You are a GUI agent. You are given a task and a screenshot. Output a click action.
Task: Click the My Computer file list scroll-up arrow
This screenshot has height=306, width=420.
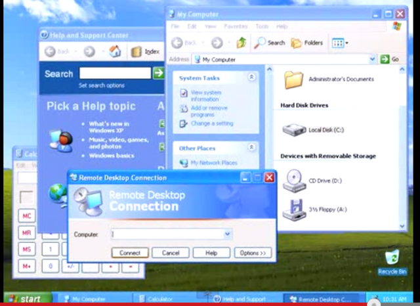click(402, 70)
